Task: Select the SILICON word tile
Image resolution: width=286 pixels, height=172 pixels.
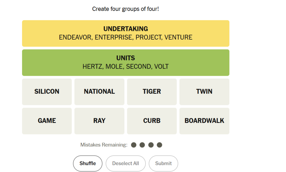Action: 47,92
